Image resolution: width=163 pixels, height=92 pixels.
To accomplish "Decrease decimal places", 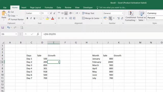I will point(122,18).
